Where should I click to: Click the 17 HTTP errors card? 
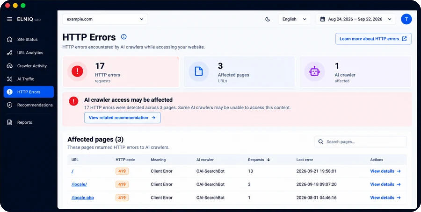[121, 71]
